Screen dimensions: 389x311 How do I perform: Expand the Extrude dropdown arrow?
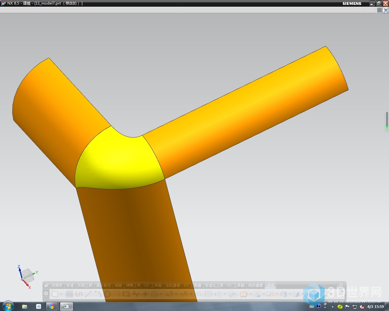point(250,294)
